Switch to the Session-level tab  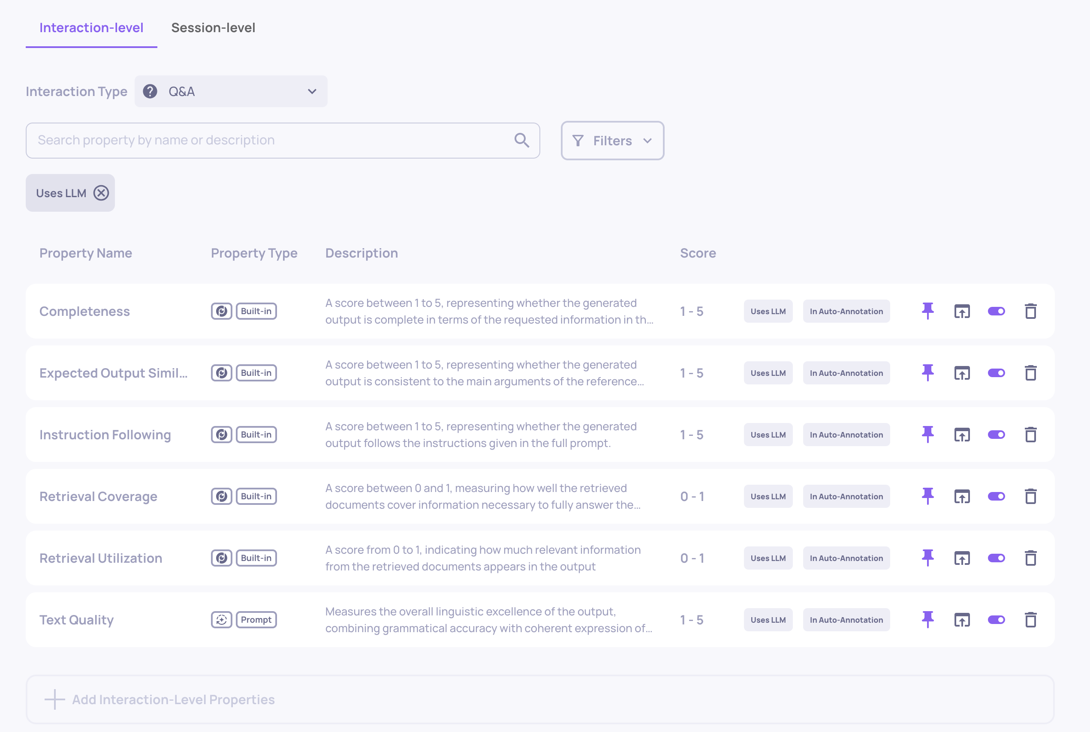(x=213, y=27)
